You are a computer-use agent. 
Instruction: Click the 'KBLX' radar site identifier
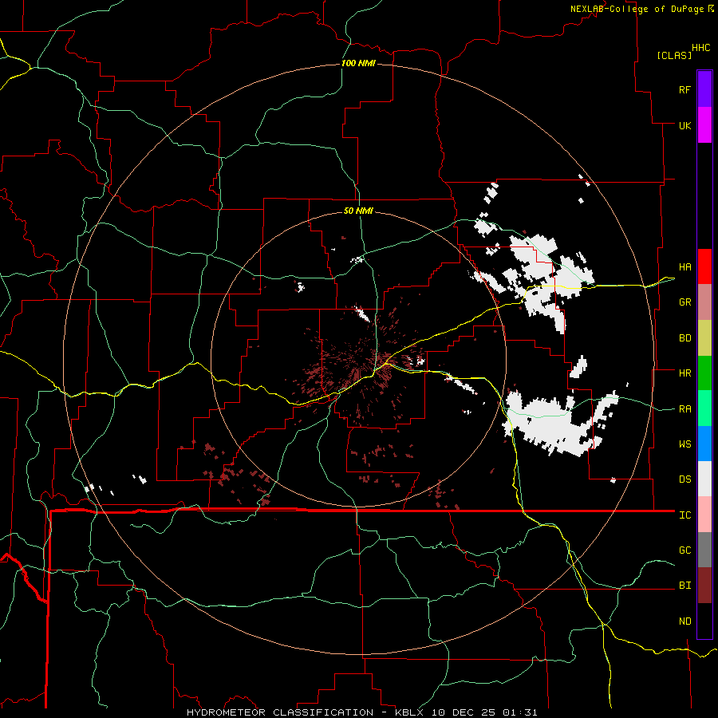[x=410, y=712]
